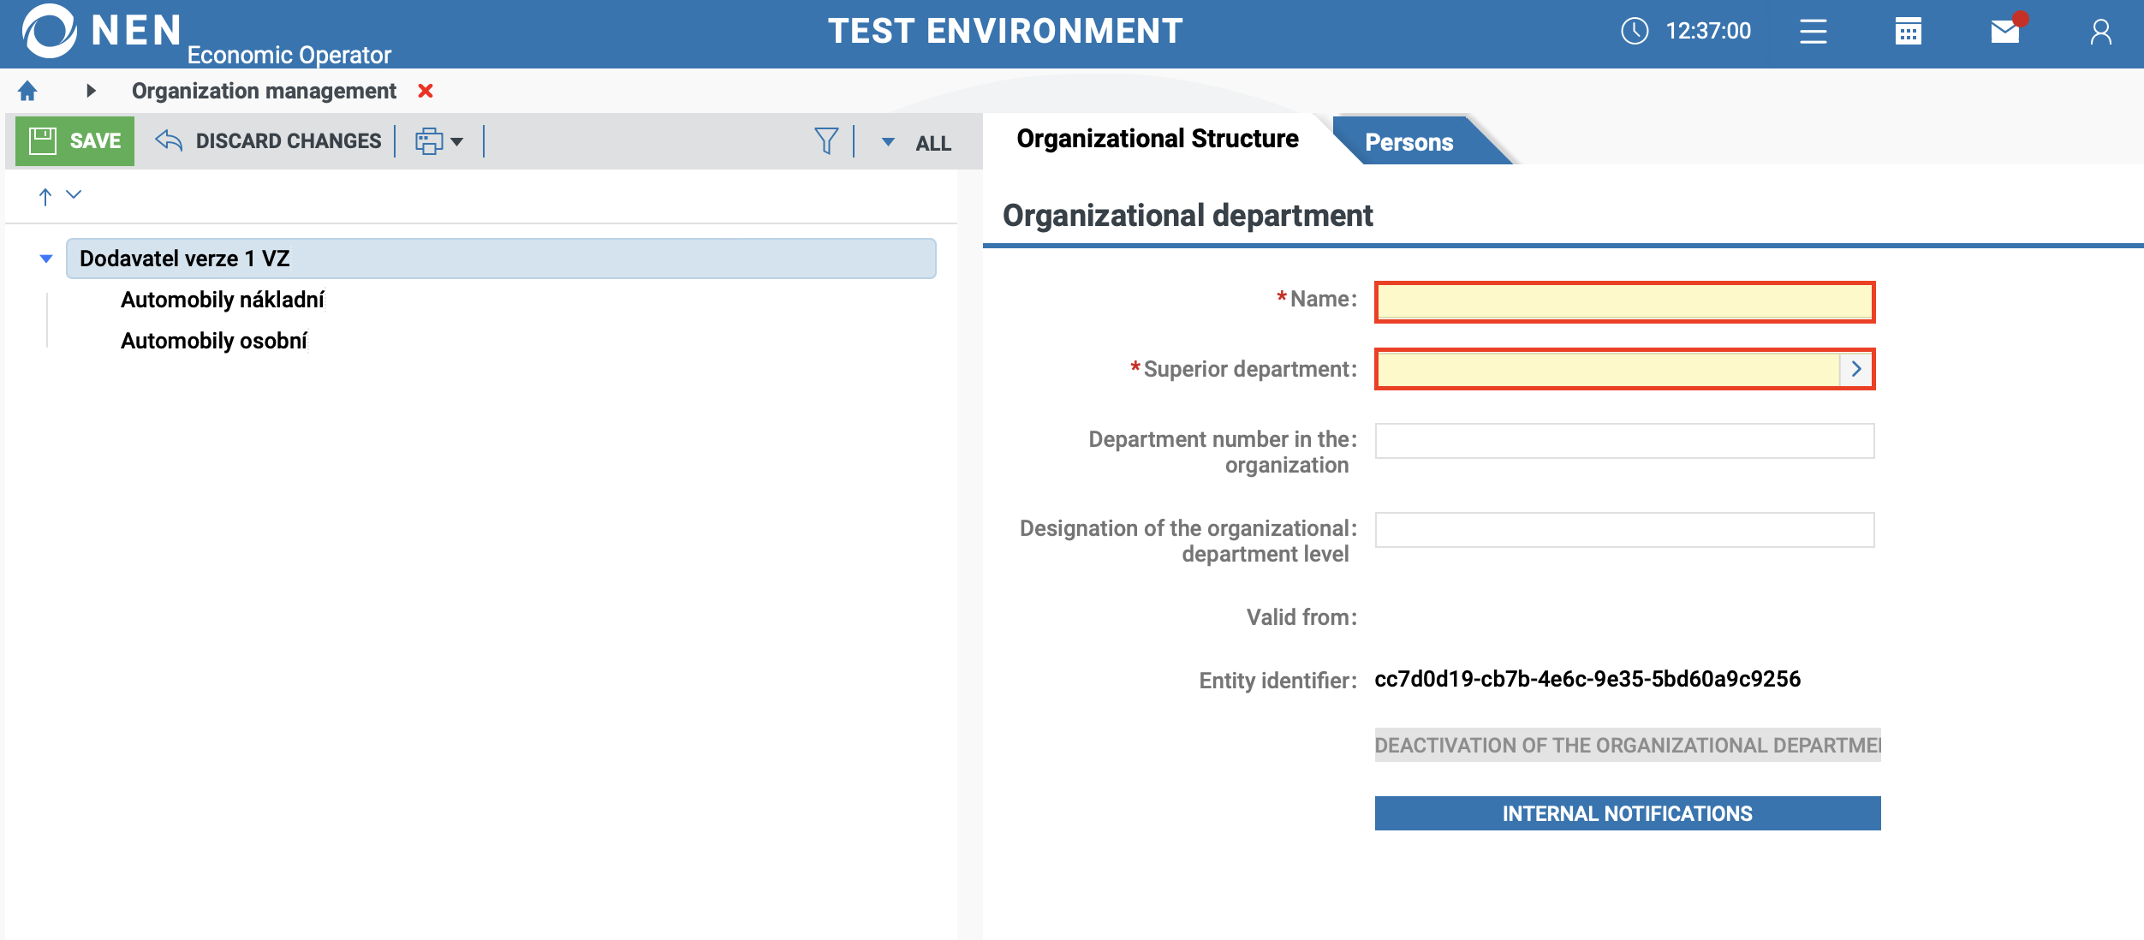Open Superior department selection chevron
2144x940 pixels.
tap(1855, 369)
